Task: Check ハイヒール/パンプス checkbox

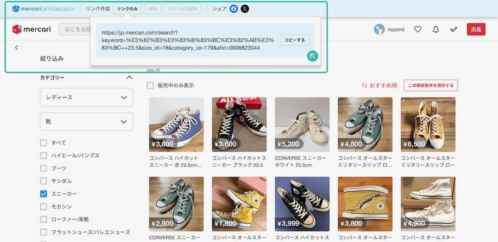Action: coord(44,155)
